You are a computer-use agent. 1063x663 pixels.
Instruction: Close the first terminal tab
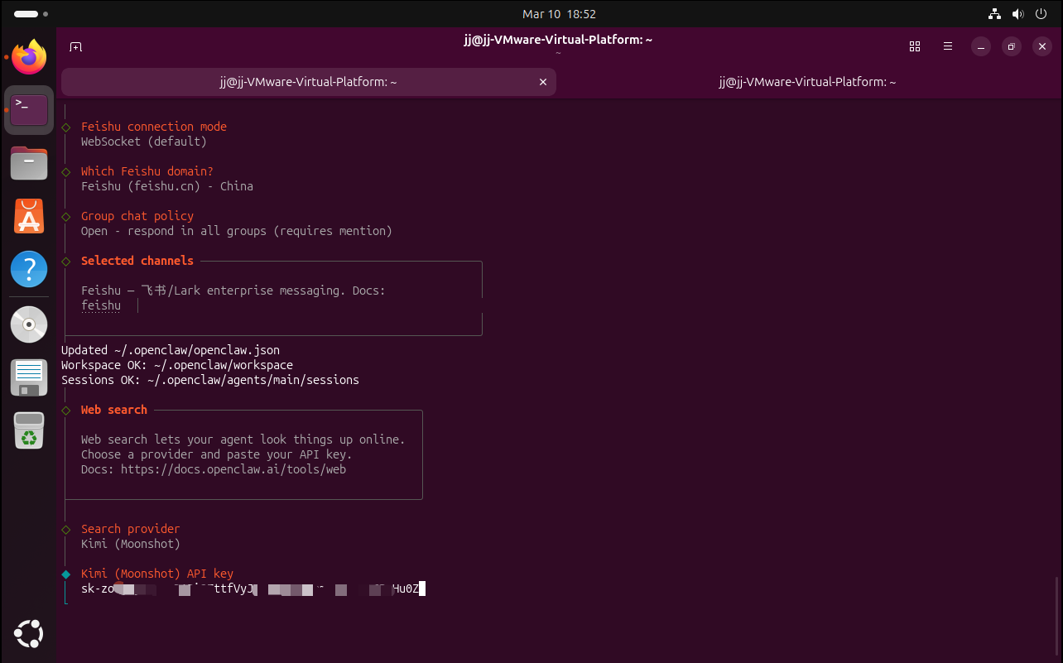[543, 82]
